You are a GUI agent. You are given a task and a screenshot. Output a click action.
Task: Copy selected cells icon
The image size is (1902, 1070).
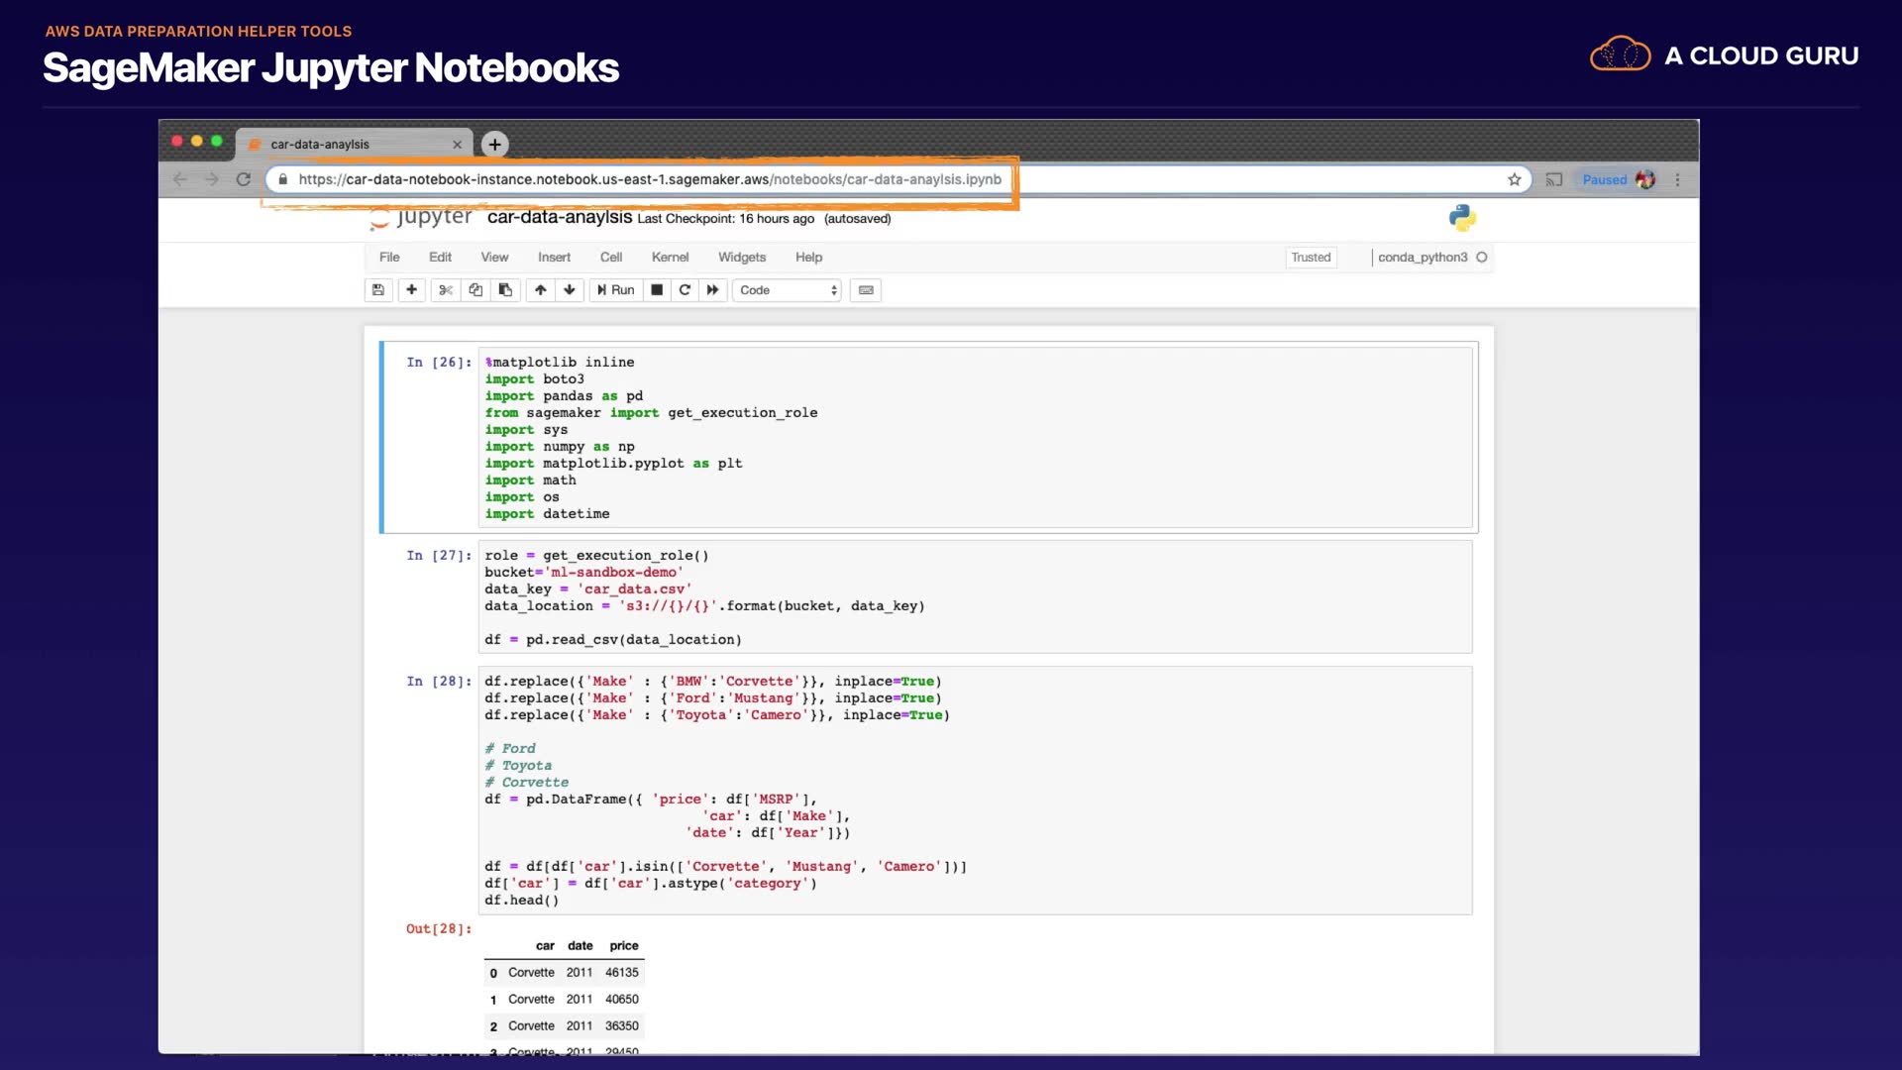475,290
